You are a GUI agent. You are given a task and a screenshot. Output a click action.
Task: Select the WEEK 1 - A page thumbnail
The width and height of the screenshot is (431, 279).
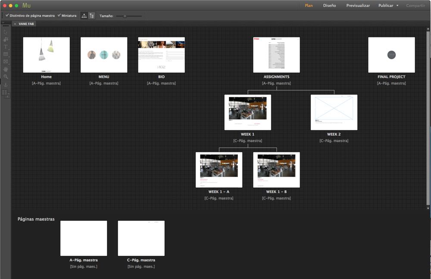point(219,170)
